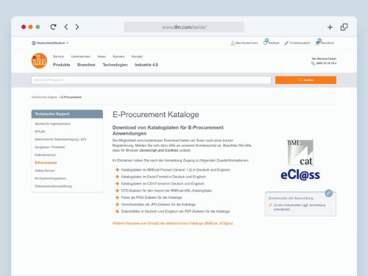Click 'Fotos als PNG-Dateien' list entry
The width and height of the screenshot is (368, 276).
(x=152, y=197)
